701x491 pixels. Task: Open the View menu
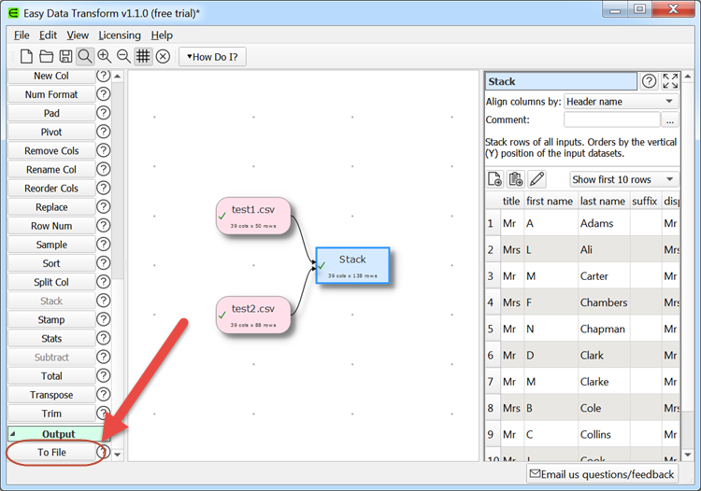pos(78,35)
